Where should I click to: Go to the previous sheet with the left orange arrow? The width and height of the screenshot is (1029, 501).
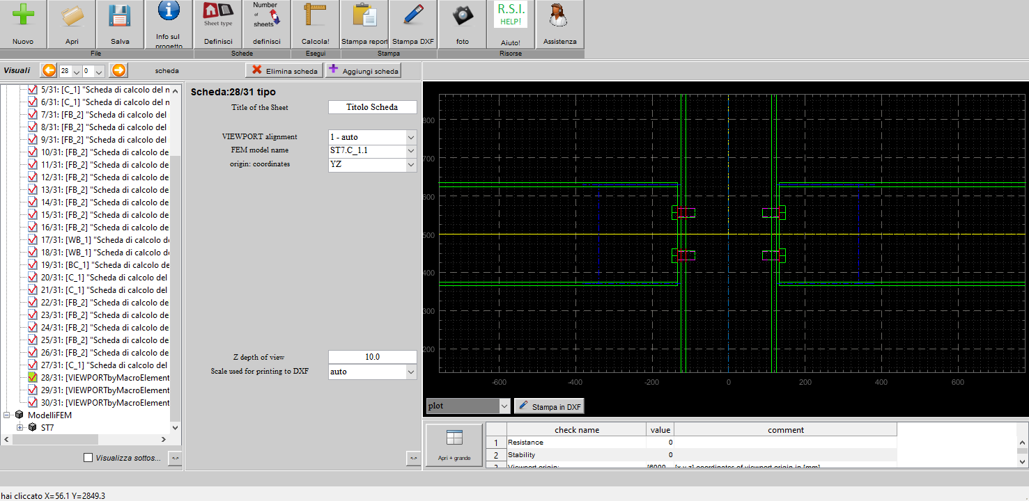(49, 70)
